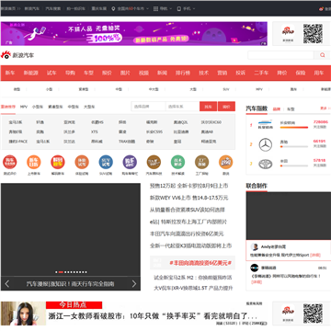Click the Mercedes-Benz logo in ranking
331x331 pixels.
266,144
